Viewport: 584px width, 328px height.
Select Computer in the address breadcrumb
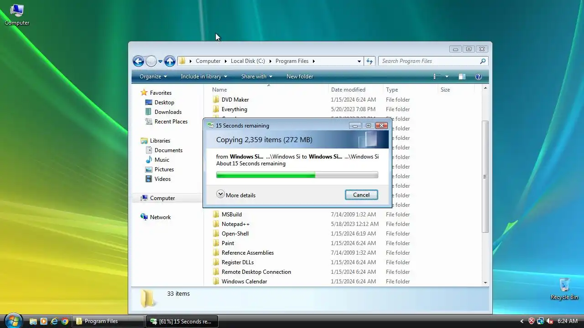click(208, 61)
